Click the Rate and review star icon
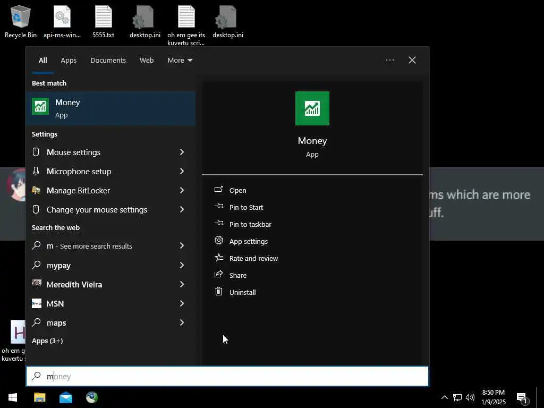 [218, 258]
